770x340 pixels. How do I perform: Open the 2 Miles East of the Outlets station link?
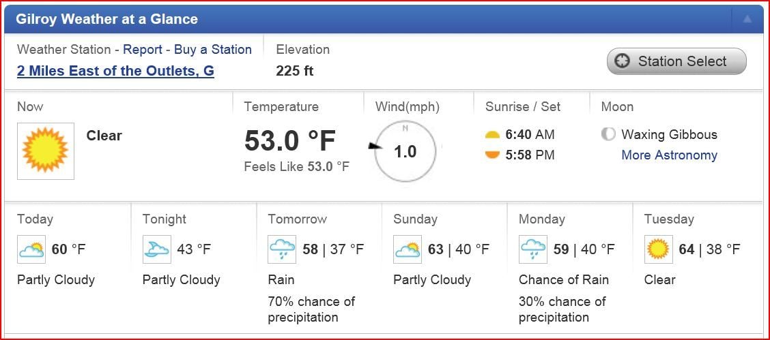115,70
